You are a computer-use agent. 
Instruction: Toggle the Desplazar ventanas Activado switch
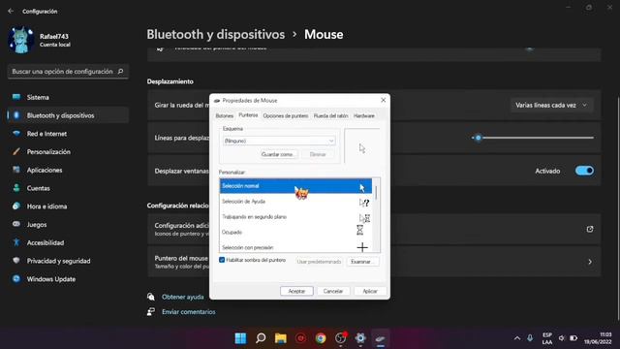coord(584,171)
